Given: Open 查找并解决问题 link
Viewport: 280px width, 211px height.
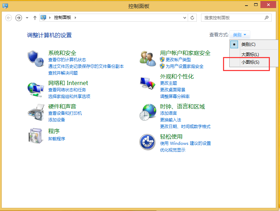Looking at the screenshot, I should pyautogui.click(x=63, y=73).
